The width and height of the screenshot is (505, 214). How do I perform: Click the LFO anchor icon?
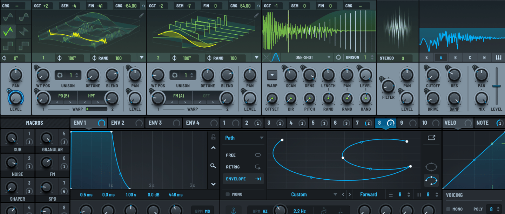click(x=234, y=211)
